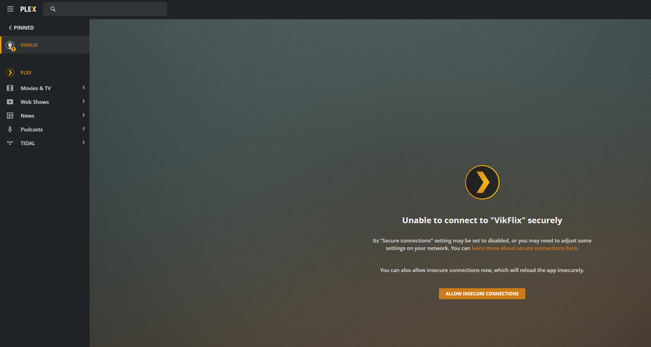651x347 pixels.
Task: Click the Unable to connect heading
Action: 482,220
